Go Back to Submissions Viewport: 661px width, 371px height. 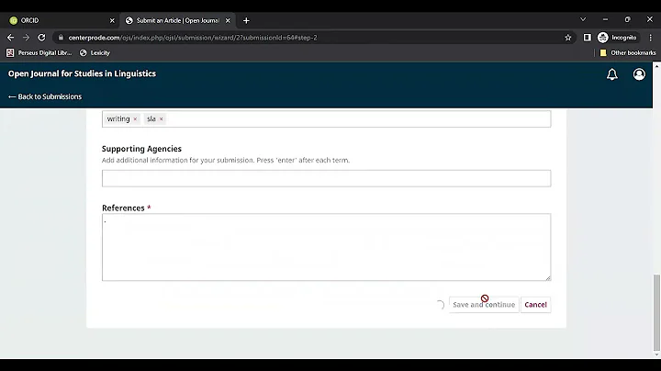tap(45, 96)
